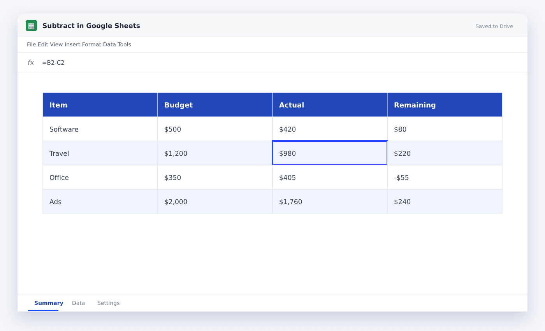Select the Travel cell

(x=100, y=153)
